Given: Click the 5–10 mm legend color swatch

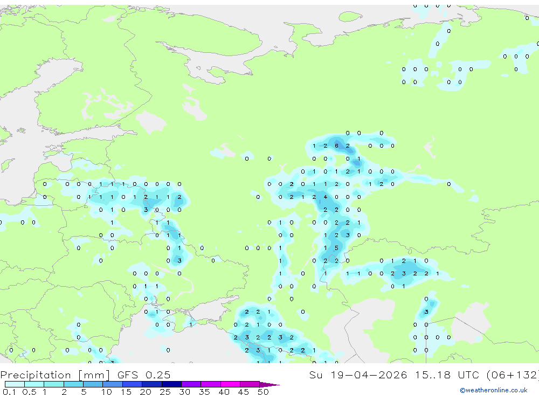Looking at the screenshot, I should [93, 384].
